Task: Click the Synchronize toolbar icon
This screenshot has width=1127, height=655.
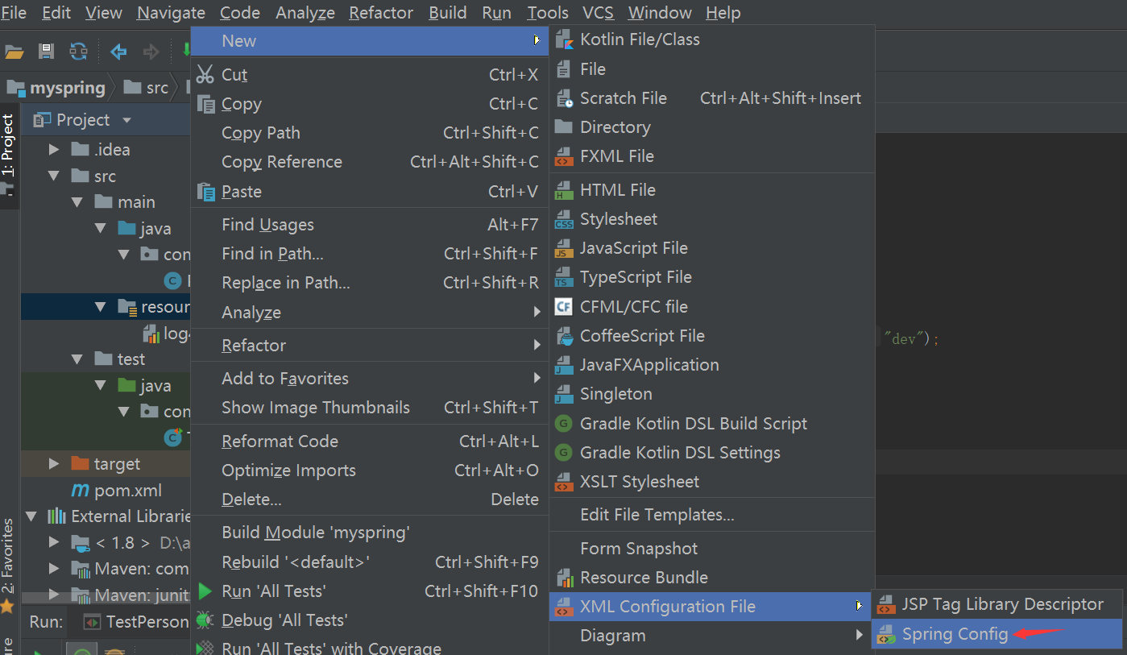Action: (78, 52)
